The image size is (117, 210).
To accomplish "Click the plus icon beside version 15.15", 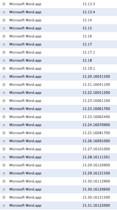I will point(4,28).
